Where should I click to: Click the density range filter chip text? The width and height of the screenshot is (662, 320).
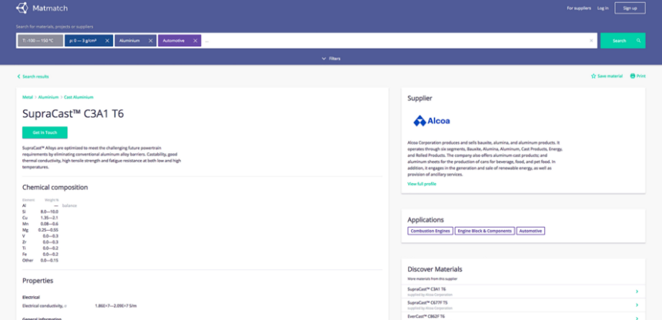[83, 41]
